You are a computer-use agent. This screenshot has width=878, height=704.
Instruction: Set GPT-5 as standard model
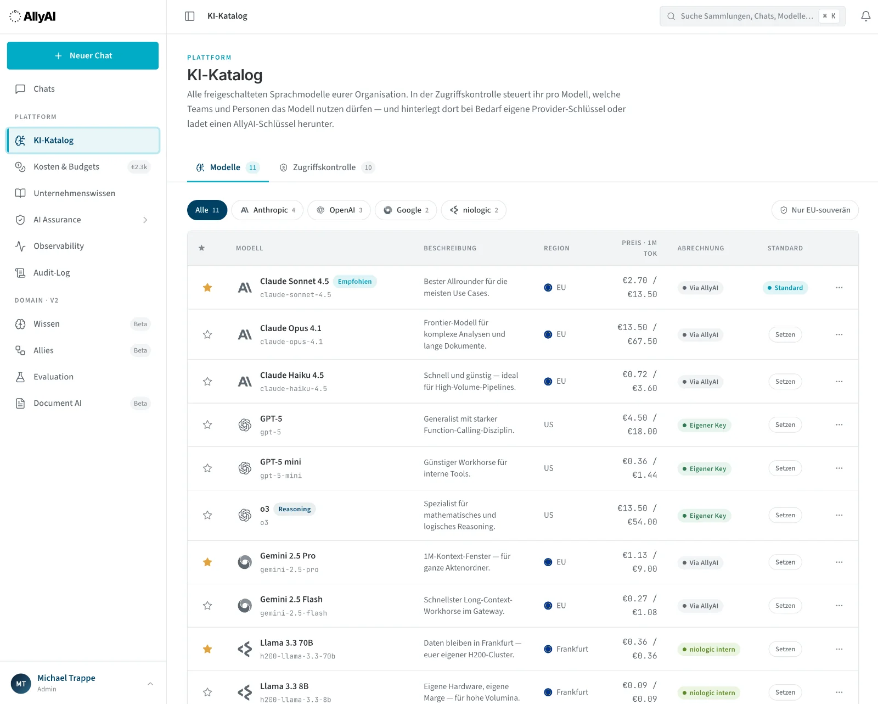tap(785, 425)
